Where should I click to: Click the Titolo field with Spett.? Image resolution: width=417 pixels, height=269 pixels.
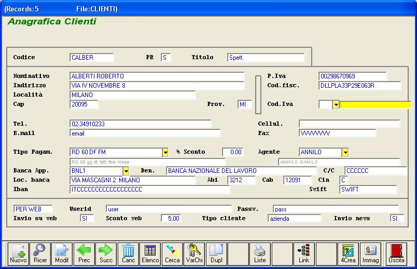click(x=266, y=58)
